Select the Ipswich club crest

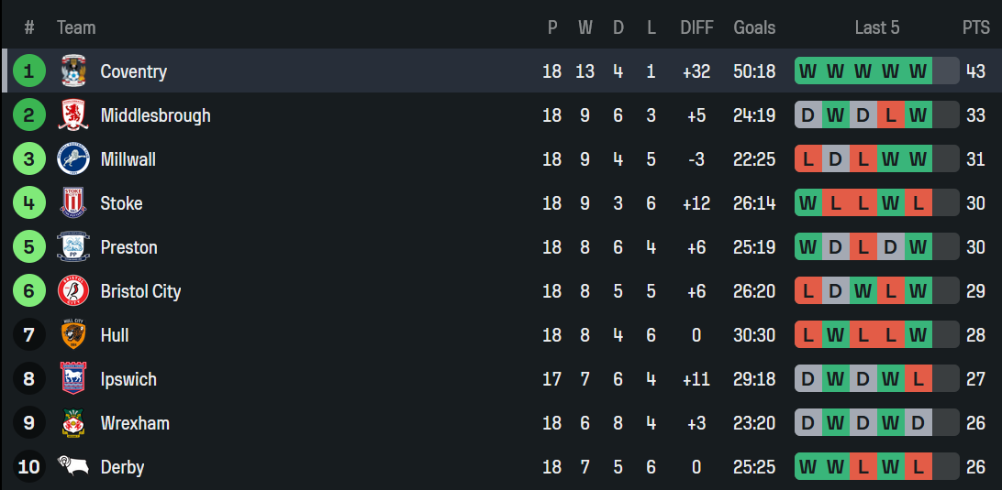click(x=73, y=379)
